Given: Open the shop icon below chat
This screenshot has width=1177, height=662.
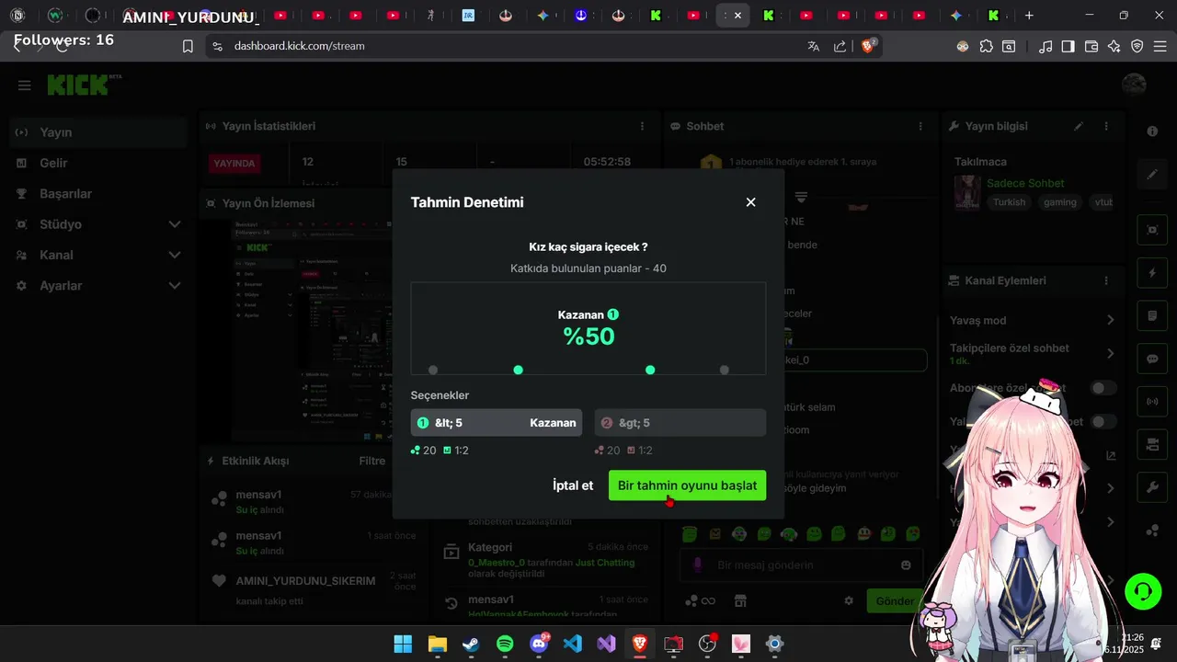Looking at the screenshot, I should pyautogui.click(x=740, y=600).
